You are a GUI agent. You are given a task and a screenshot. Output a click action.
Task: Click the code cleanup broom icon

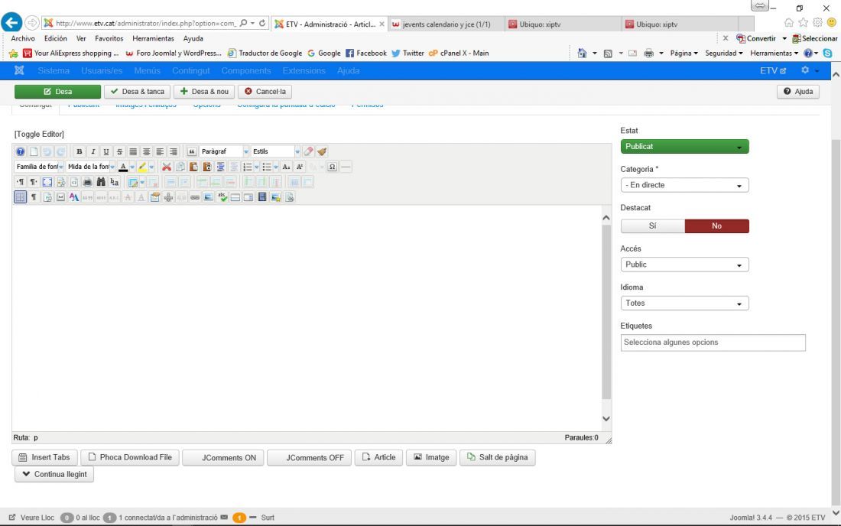pyautogui.click(x=322, y=151)
